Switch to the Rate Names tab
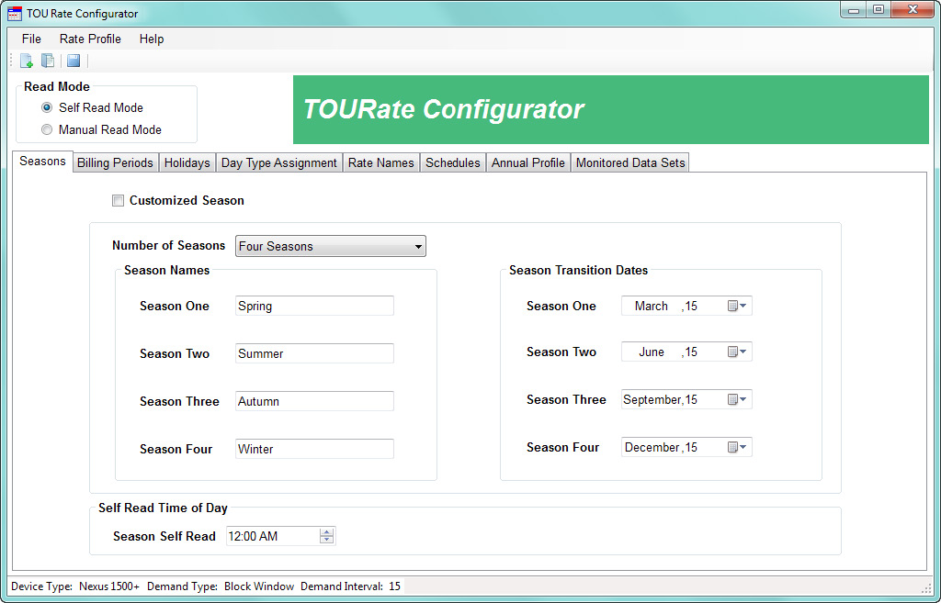Screen dimensions: 941x603 tap(381, 163)
